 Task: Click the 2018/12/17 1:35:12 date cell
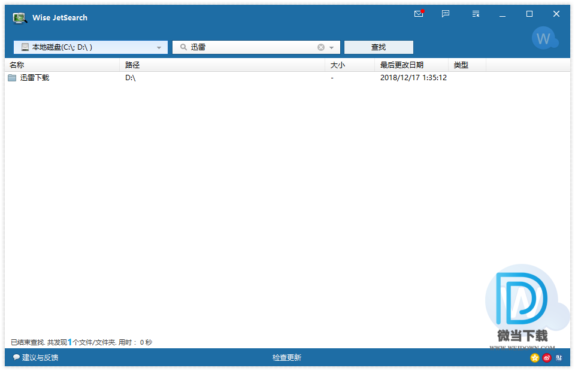(413, 78)
